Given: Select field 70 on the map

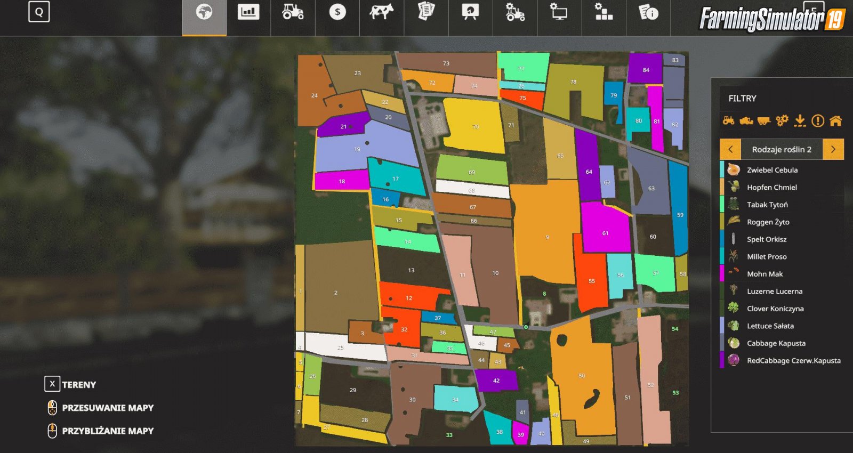Looking at the screenshot, I should pyautogui.click(x=473, y=126).
